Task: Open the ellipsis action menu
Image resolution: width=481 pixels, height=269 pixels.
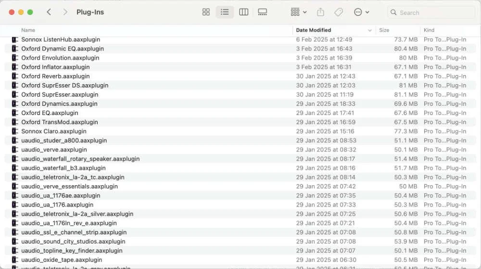Action: pos(361,12)
